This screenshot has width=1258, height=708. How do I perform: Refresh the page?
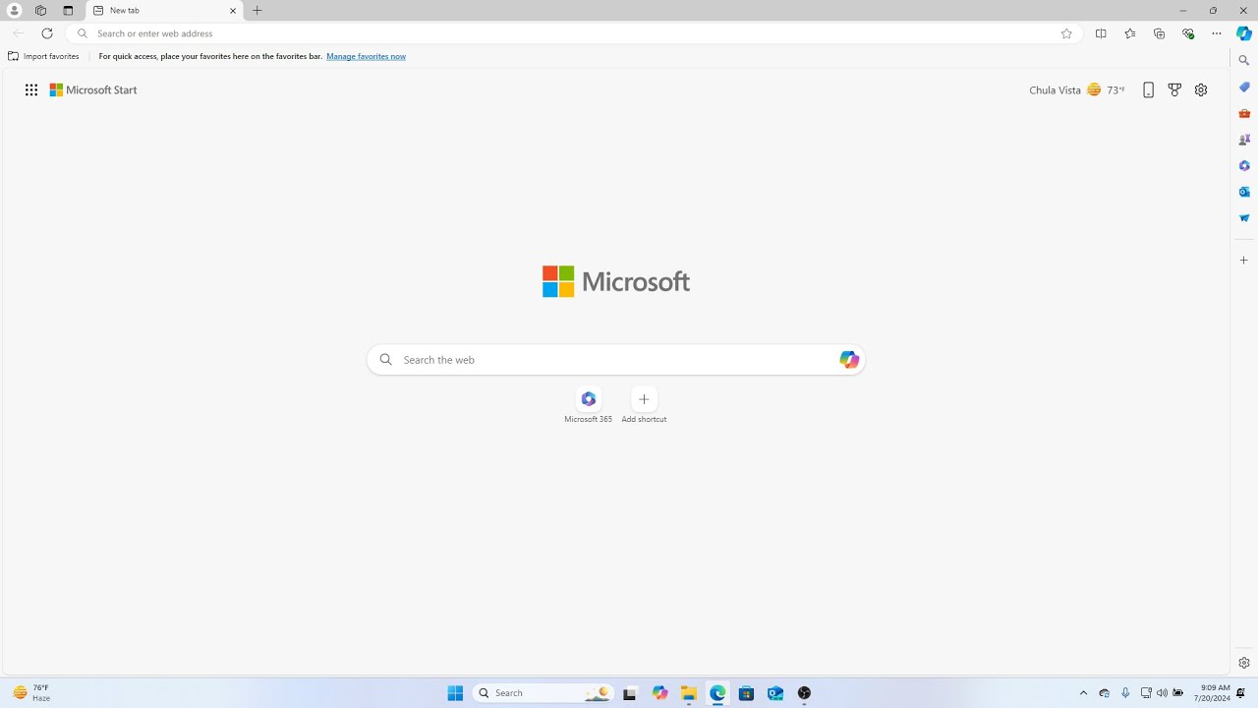coord(46,33)
